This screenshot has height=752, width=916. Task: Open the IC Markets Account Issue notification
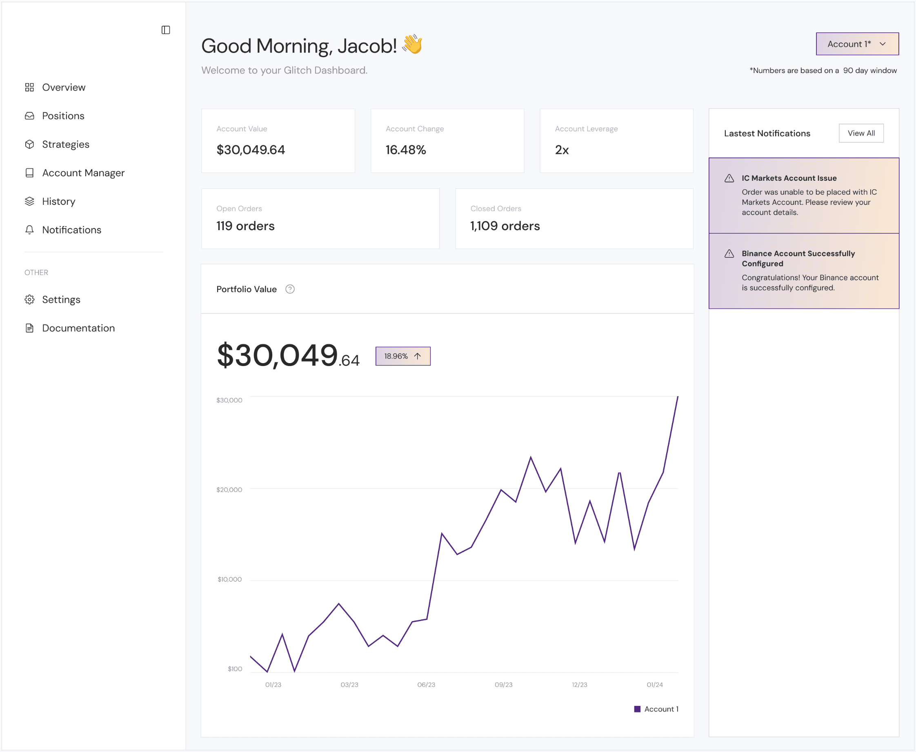tap(803, 195)
